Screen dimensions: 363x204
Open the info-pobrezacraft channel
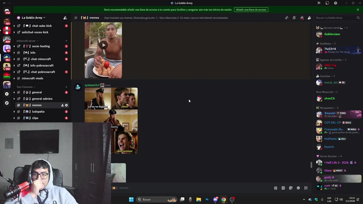(x=42, y=65)
